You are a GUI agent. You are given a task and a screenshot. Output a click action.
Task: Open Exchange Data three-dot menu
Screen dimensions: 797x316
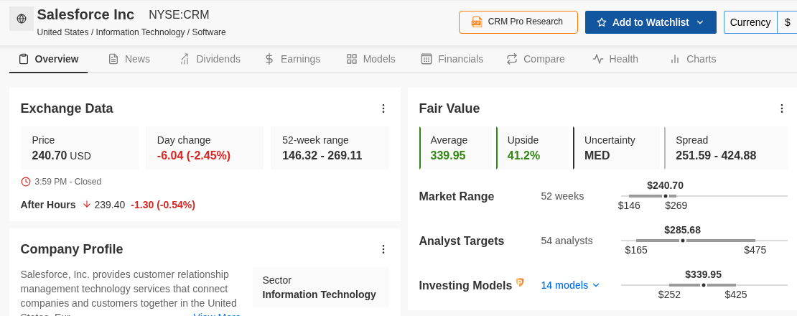(x=383, y=108)
